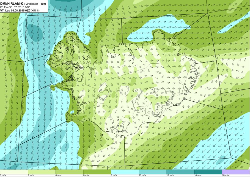Click the '2 m/s' legend label
This screenshot has height=177, width=250.
[31, 176]
